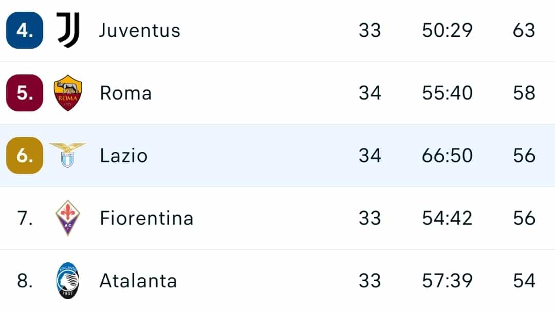
Task: Click position number 8 beside Atalanta
Action: click(25, 281)
